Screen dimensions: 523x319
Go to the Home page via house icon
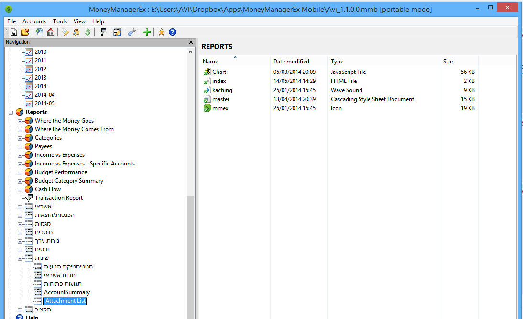[x=51, y=32]
